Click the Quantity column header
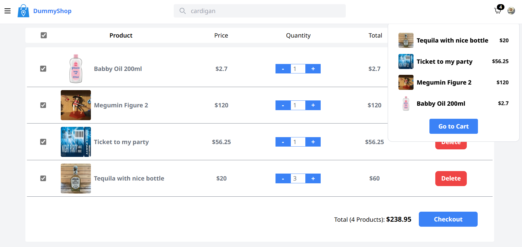The height and width of the screenshot is (247, 522). point(298,35)
